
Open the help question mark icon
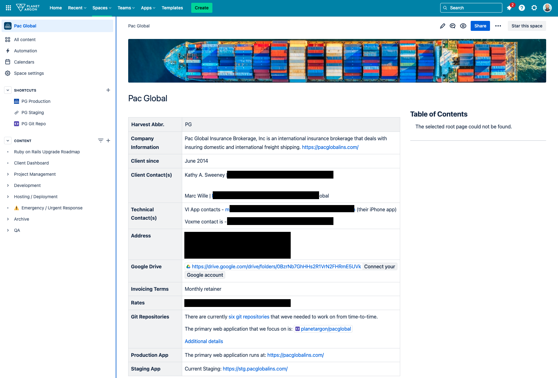point(522,8)
